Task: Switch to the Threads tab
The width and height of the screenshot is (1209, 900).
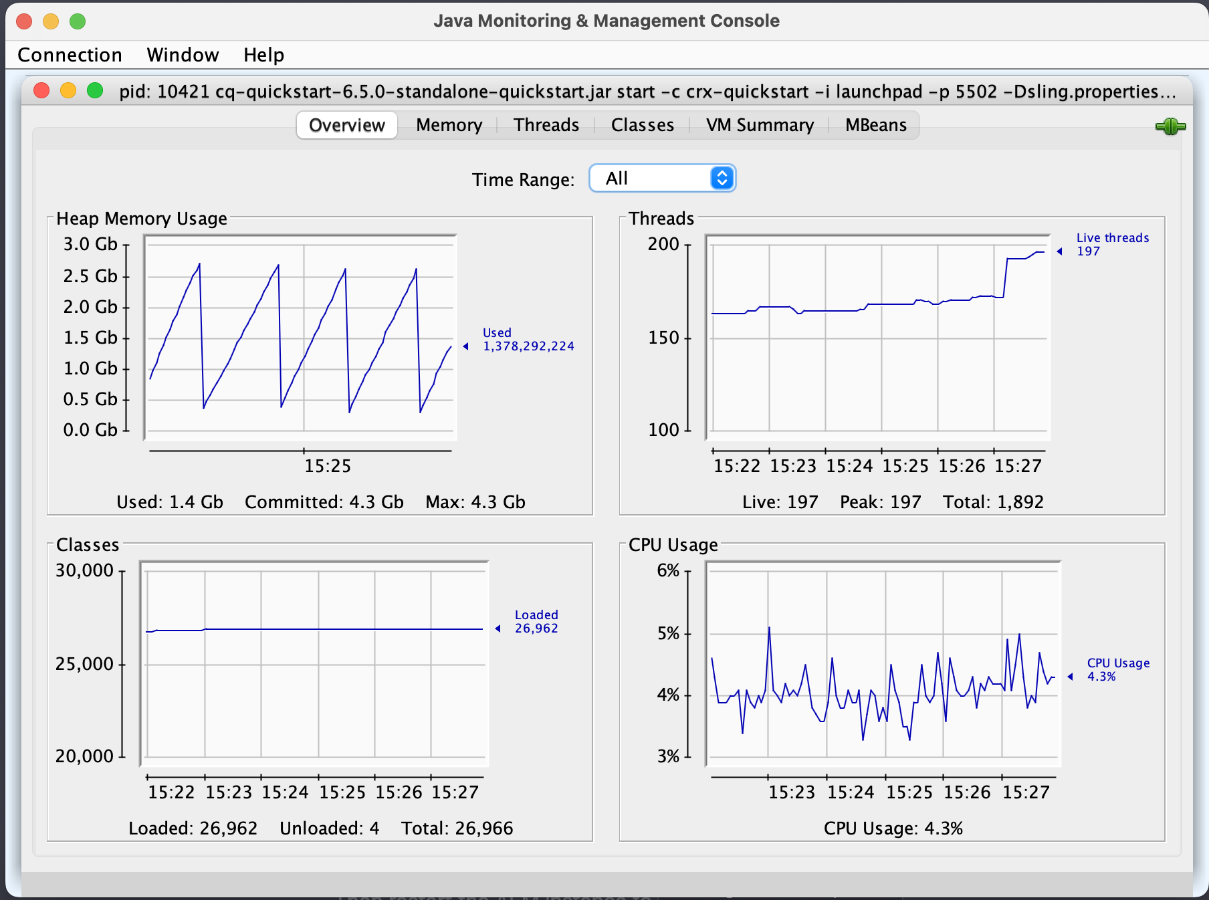Action: pyautogui.click(x=546, y=124)
